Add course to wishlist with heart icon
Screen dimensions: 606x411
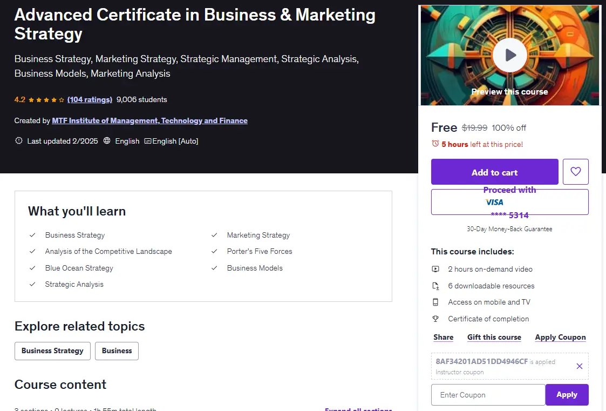pos(575,172)
